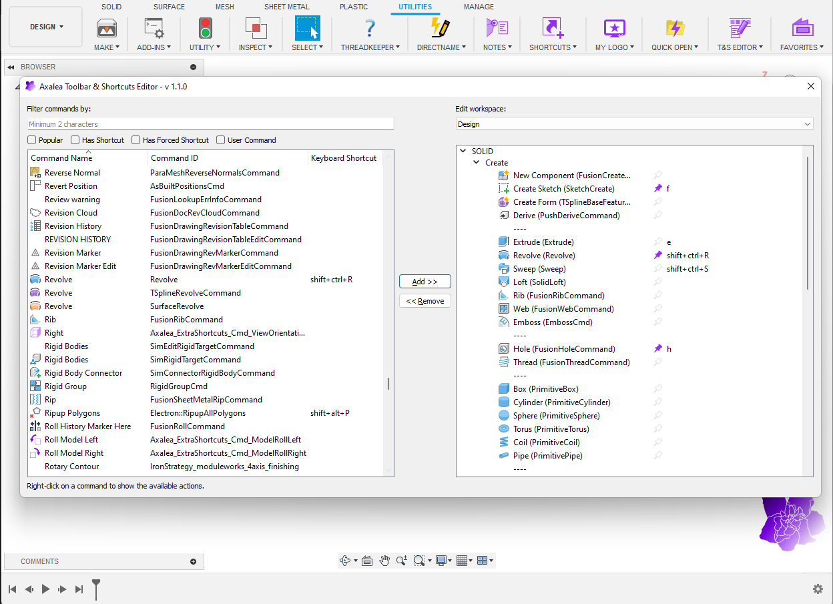This screenshot has width=833, height=604.
Task: Click the Add >> button
Action: pos(425,282)
